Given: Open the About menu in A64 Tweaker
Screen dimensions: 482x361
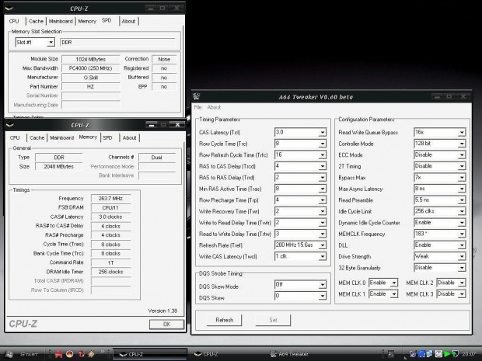Looking at the screenshot, I should (214, 107).
